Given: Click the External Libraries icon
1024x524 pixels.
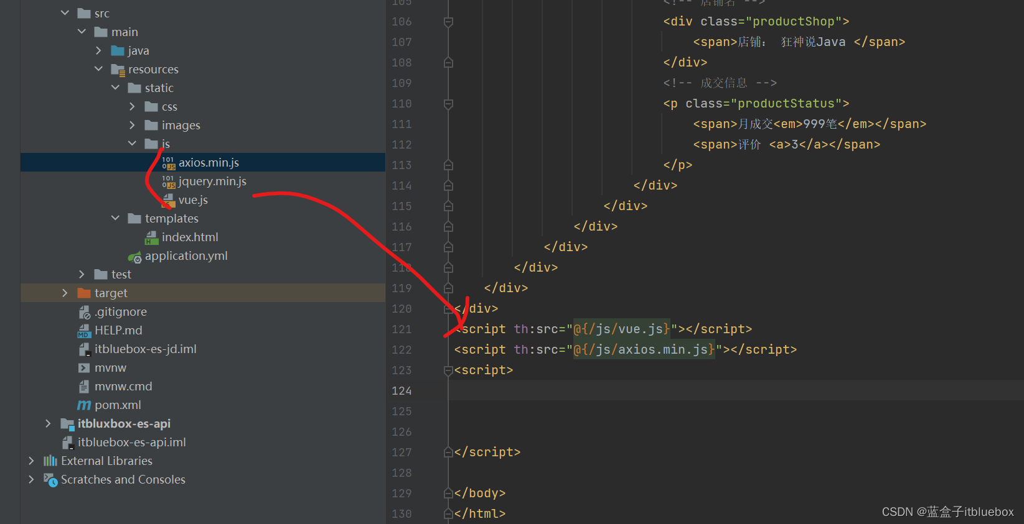Looking at the screenshot, I should [50, 461].
